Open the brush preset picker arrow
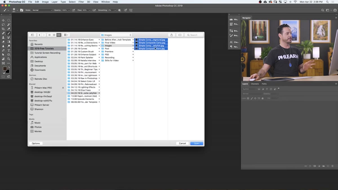The image size is (338, 190). [17, 10]
